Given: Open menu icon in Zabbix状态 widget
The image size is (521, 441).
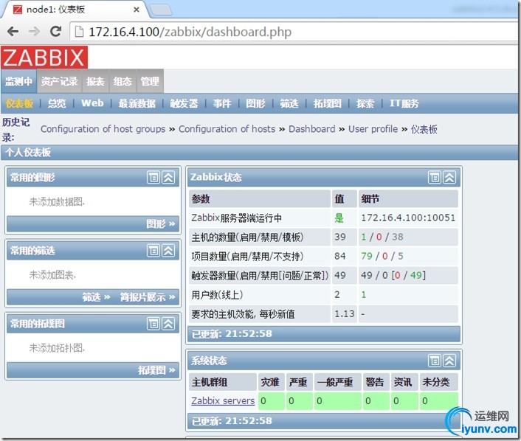Looking at the screenshot, I should coord(435,178).
